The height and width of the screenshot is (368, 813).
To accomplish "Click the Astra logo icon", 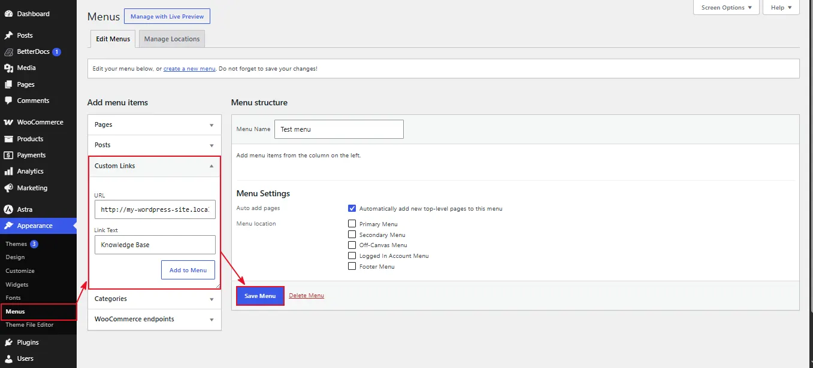I will point(8,209).
